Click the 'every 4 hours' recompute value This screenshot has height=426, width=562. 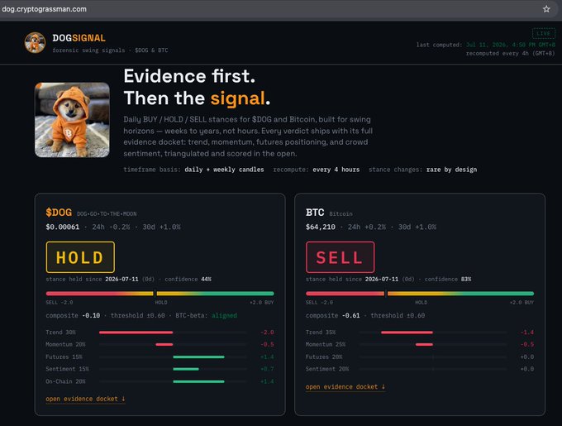pyautogui.click(x=336, y=170)
